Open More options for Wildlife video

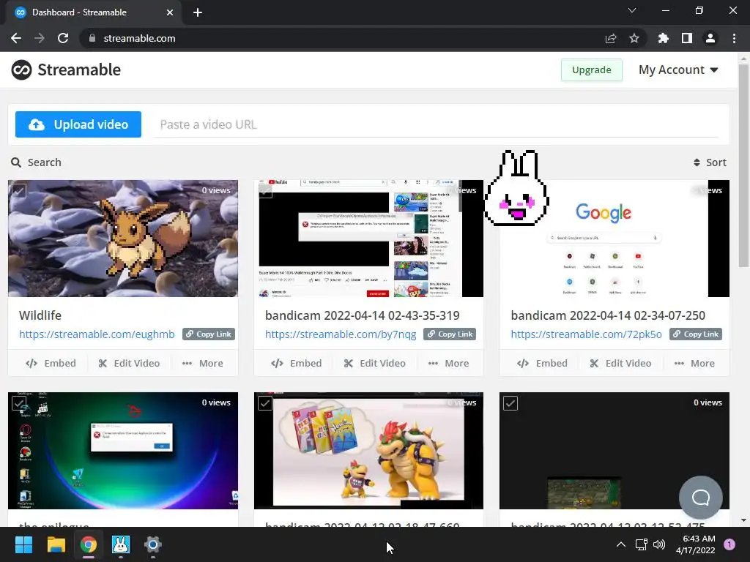203,363
